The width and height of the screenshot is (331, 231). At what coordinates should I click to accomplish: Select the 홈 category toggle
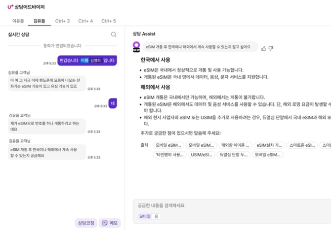tap(156, 216)
